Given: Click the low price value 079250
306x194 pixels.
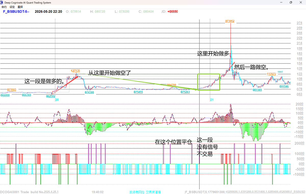Looking at the screenshot, I should click(x=124, y=12).
